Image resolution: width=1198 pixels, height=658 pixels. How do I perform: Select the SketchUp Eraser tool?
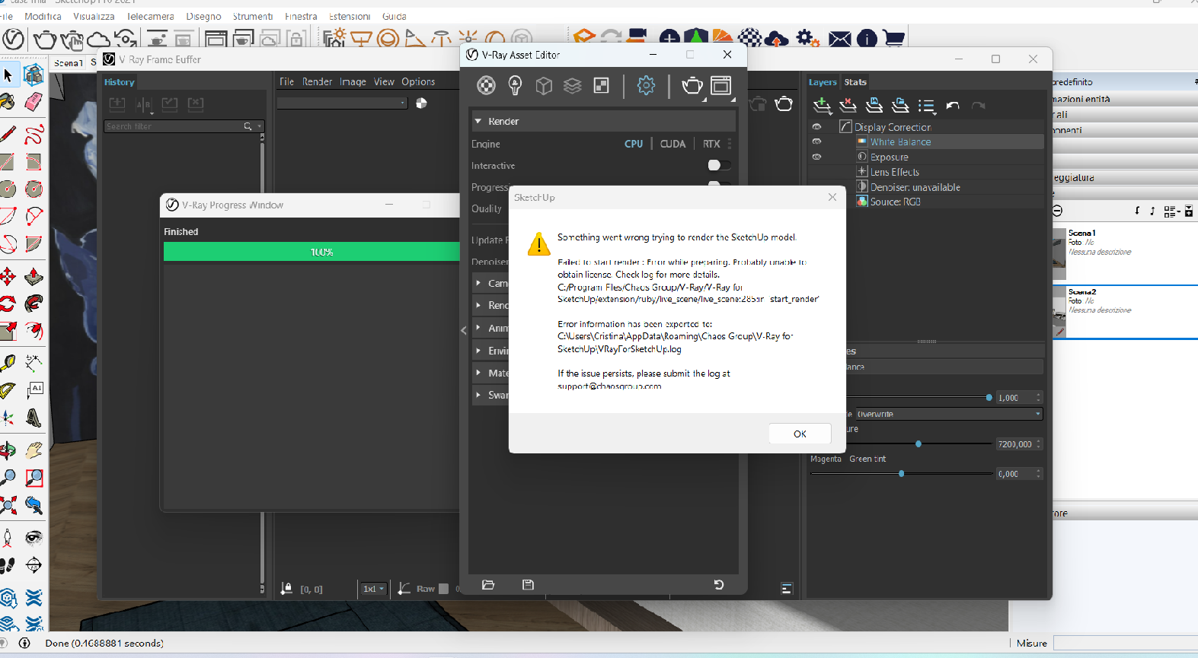(34, 101)
